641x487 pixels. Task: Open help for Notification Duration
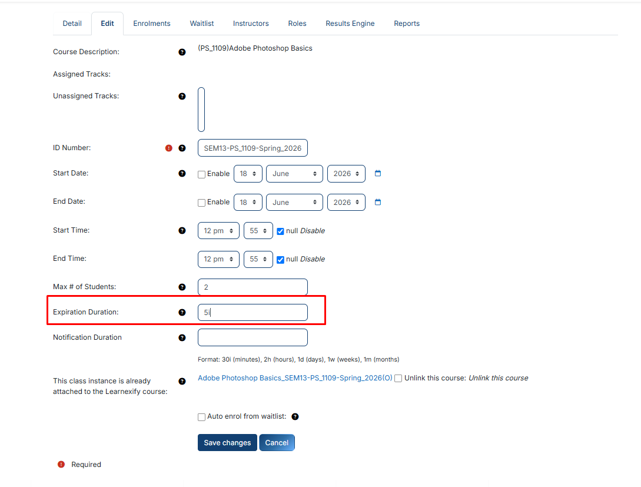point(182,338)
